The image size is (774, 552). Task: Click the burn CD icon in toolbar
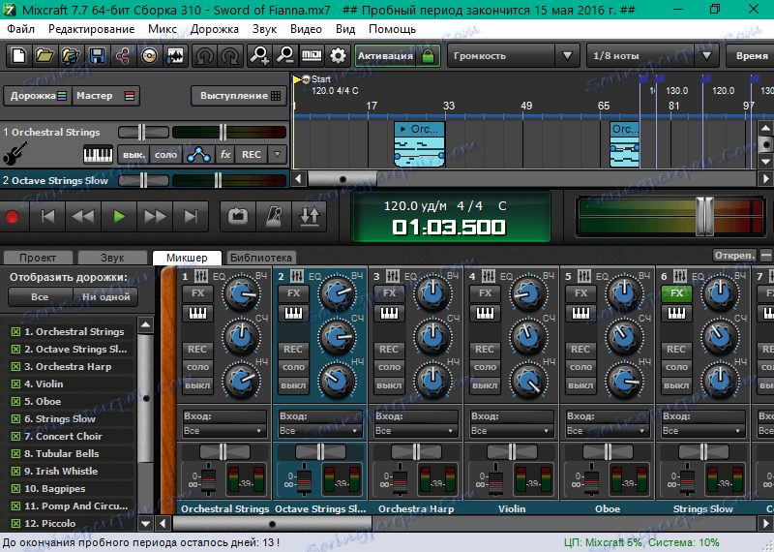[148, 56]
